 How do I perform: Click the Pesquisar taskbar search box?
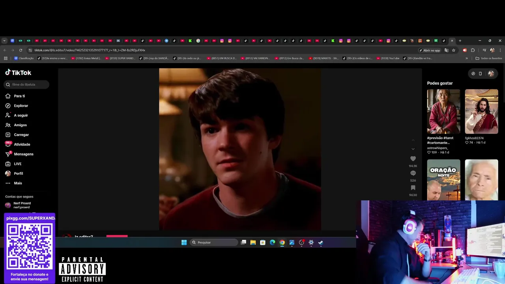[x=214, y=243]
